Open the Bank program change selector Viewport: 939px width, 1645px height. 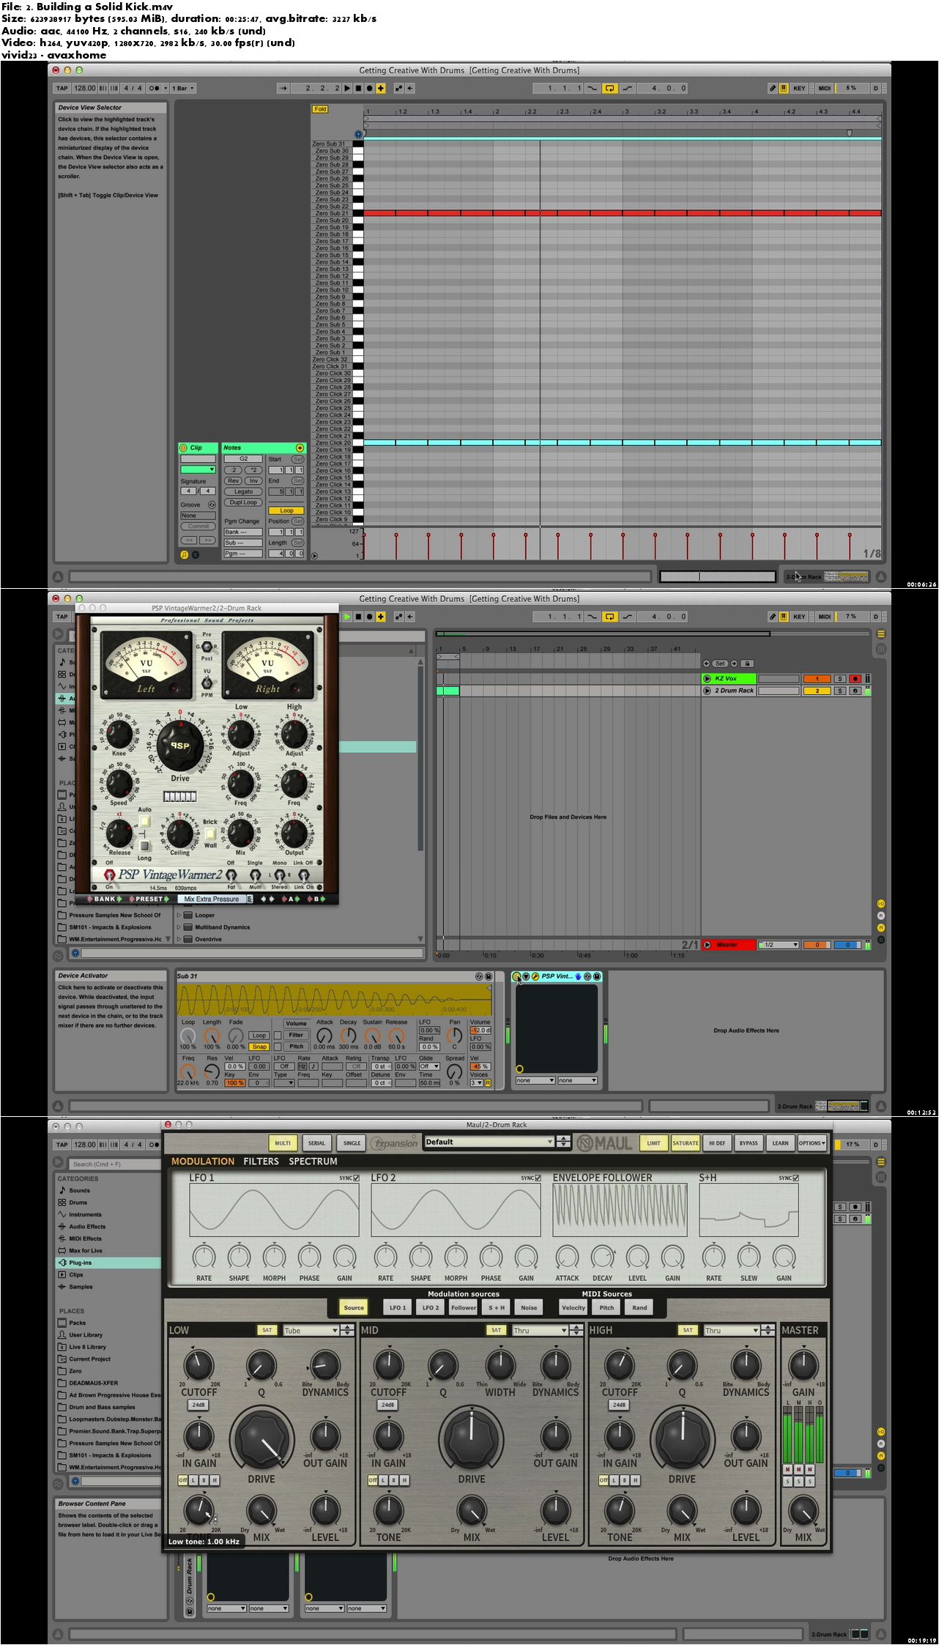coord(243,532)
